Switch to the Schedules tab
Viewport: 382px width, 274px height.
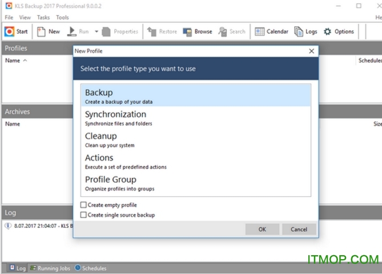pos(90,268)
